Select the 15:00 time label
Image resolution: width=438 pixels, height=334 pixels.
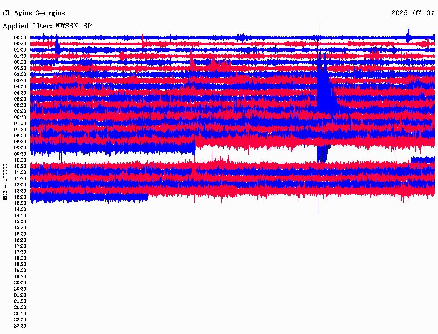coord(20,221)
